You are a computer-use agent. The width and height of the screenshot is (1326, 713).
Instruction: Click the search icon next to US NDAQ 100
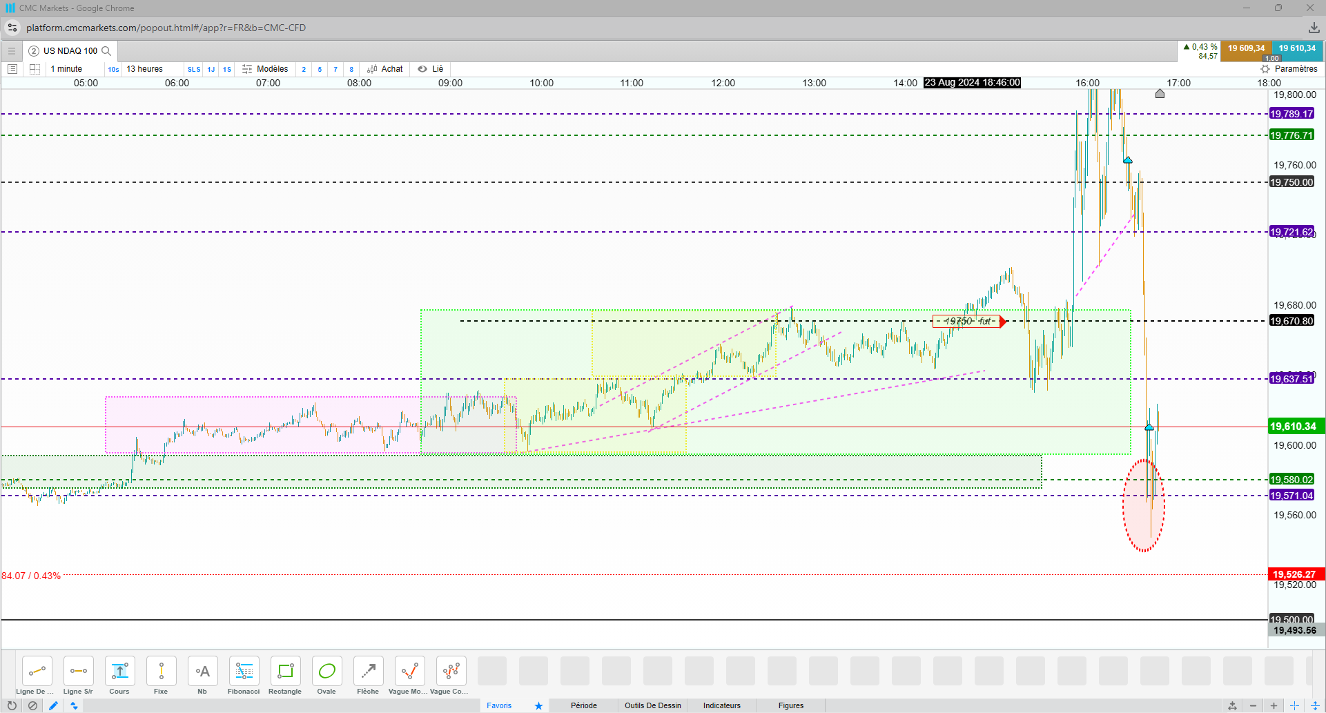106,51
